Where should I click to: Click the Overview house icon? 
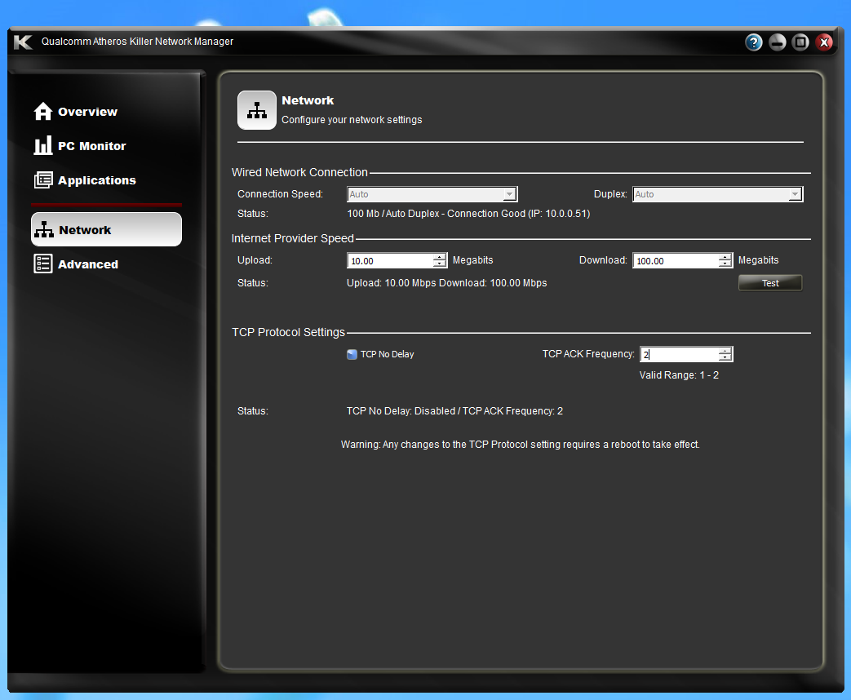coord(43,111)
